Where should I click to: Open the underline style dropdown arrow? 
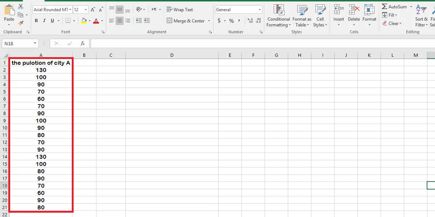pos(58,21)
